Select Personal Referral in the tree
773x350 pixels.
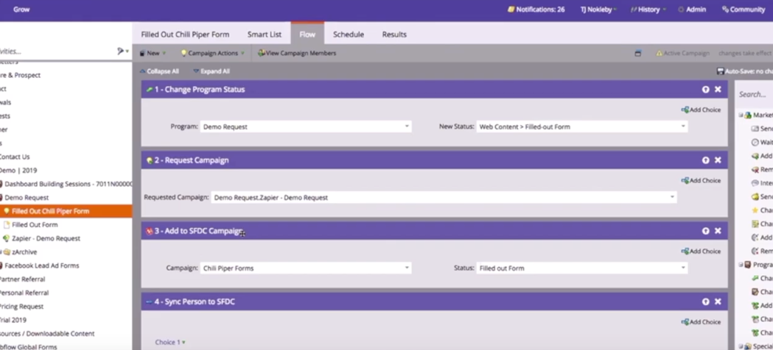coord(24,293)
